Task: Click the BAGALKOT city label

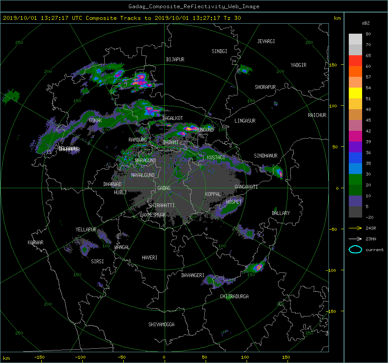Action: click(x=172, y=118)
